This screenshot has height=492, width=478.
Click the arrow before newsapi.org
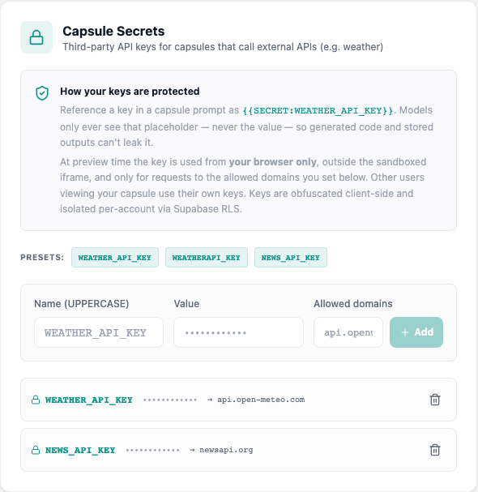[x=192, y=450]
